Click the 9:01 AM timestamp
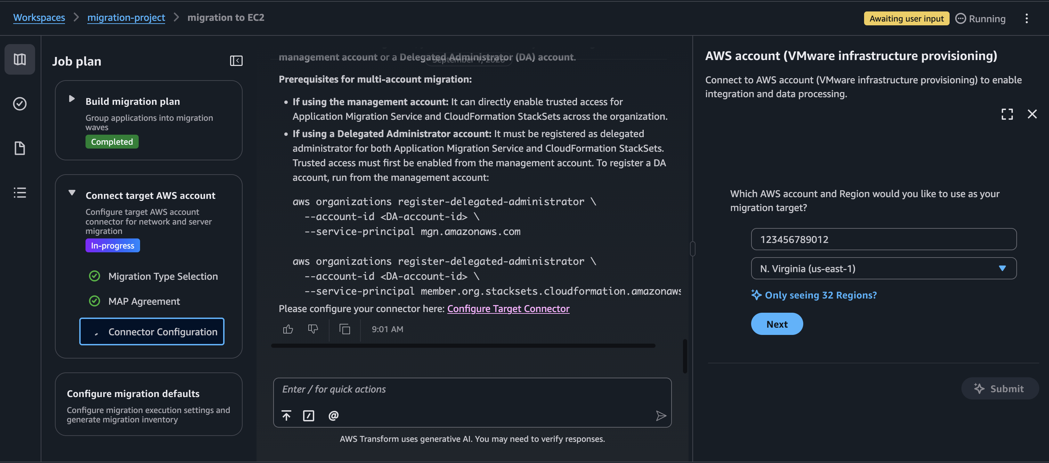This screenshot has width=1049, height=463. point(387,329)
